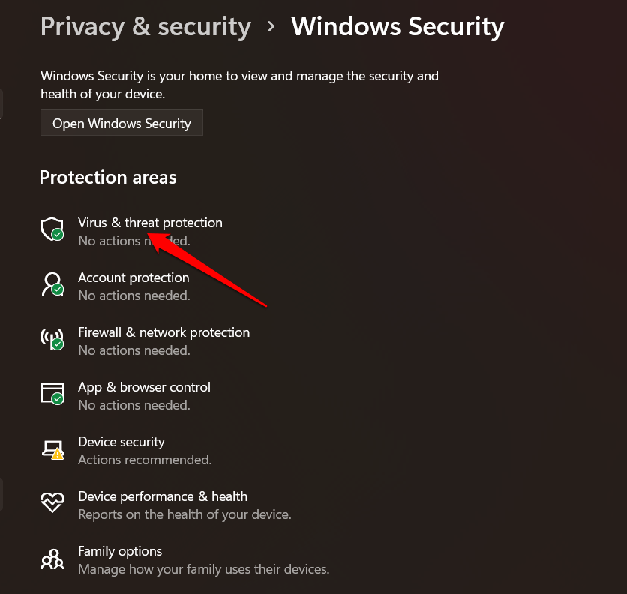Click the Firewall & network protection icon
This screenshot has height=594, width=627.
pyautogui.click(x=52, y=338)
